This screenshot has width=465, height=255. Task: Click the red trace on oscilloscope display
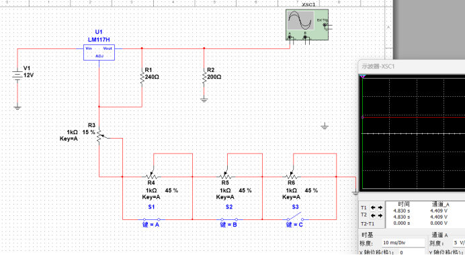pos(414,117)
